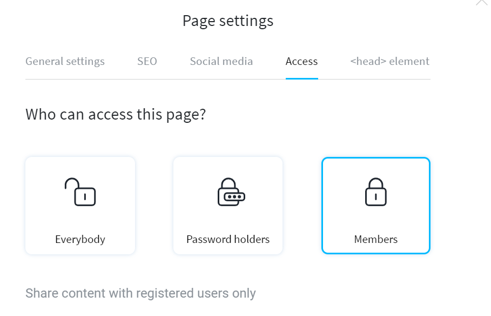Click the Members label text
The width and height of the screenshot is (491, 316).
(376, 239)
